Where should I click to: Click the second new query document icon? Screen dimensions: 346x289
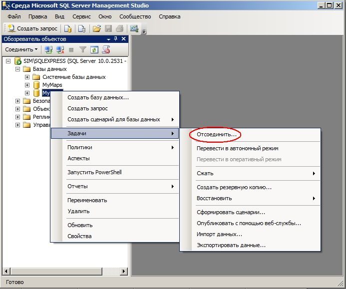pos(82,28)
